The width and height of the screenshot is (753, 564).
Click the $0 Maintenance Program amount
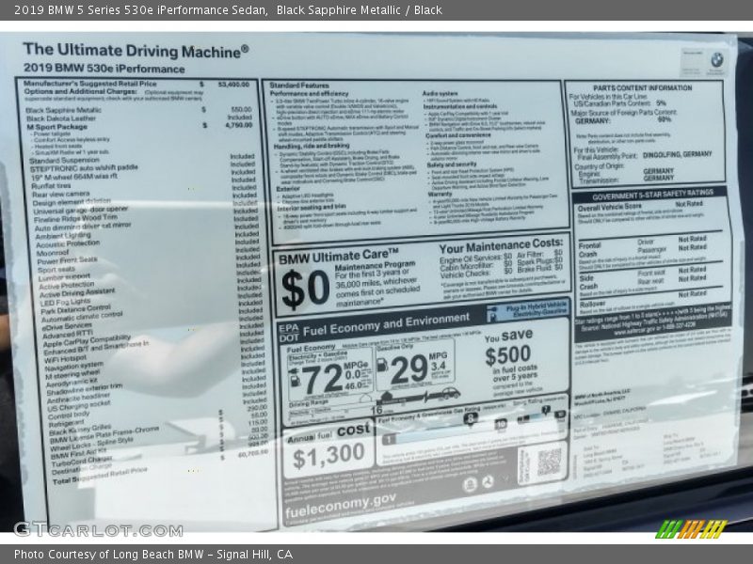304,290
